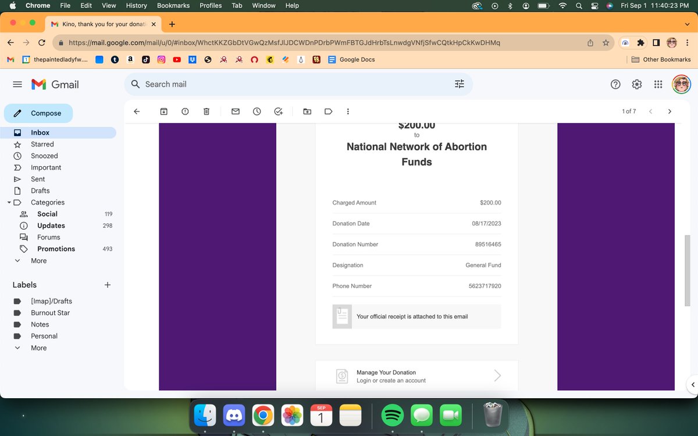Viewport: 698px width, 436px height.
Task: Open a new Chrome tab
Action: point(172,24)
